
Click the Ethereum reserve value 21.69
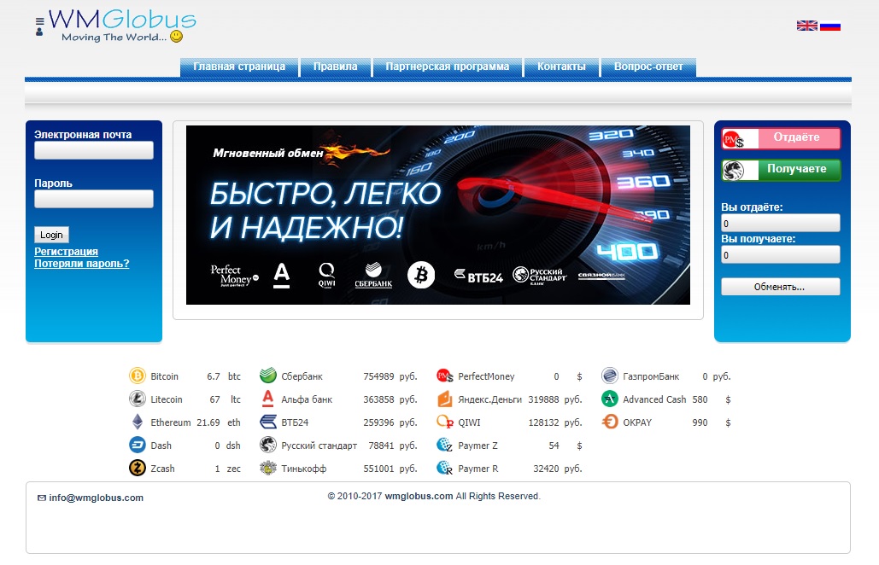coord(208,422)
